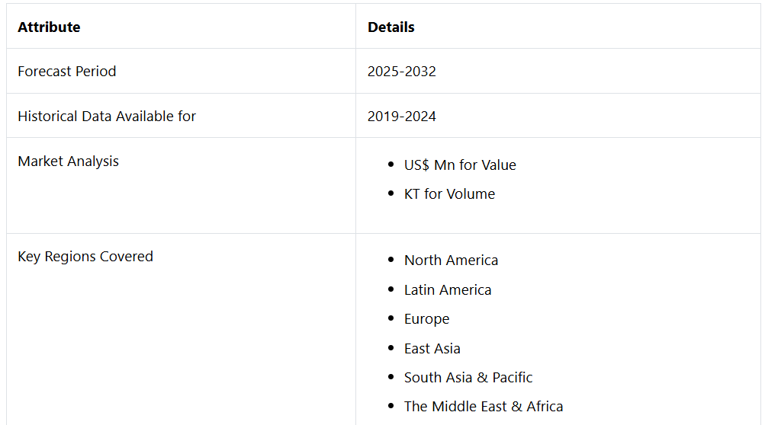The width and height of the screenshot is (765, 425).
Task: Click the 2019-2024 value
Action: click(x=402, y=117)
